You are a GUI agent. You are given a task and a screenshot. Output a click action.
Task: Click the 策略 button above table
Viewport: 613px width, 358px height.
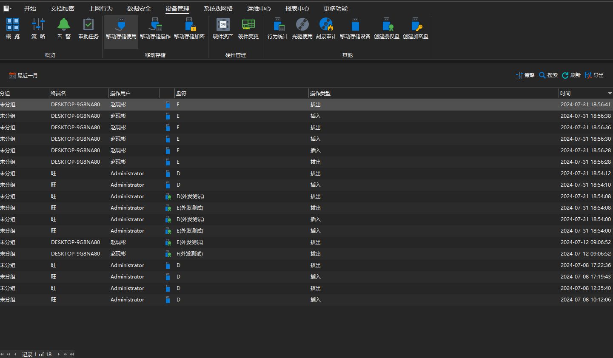525,75
